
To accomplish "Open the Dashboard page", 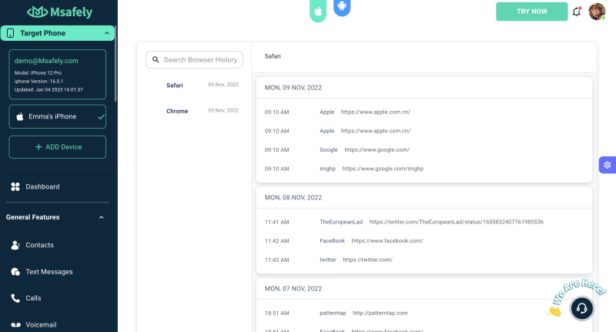I will tap(42, 186).
